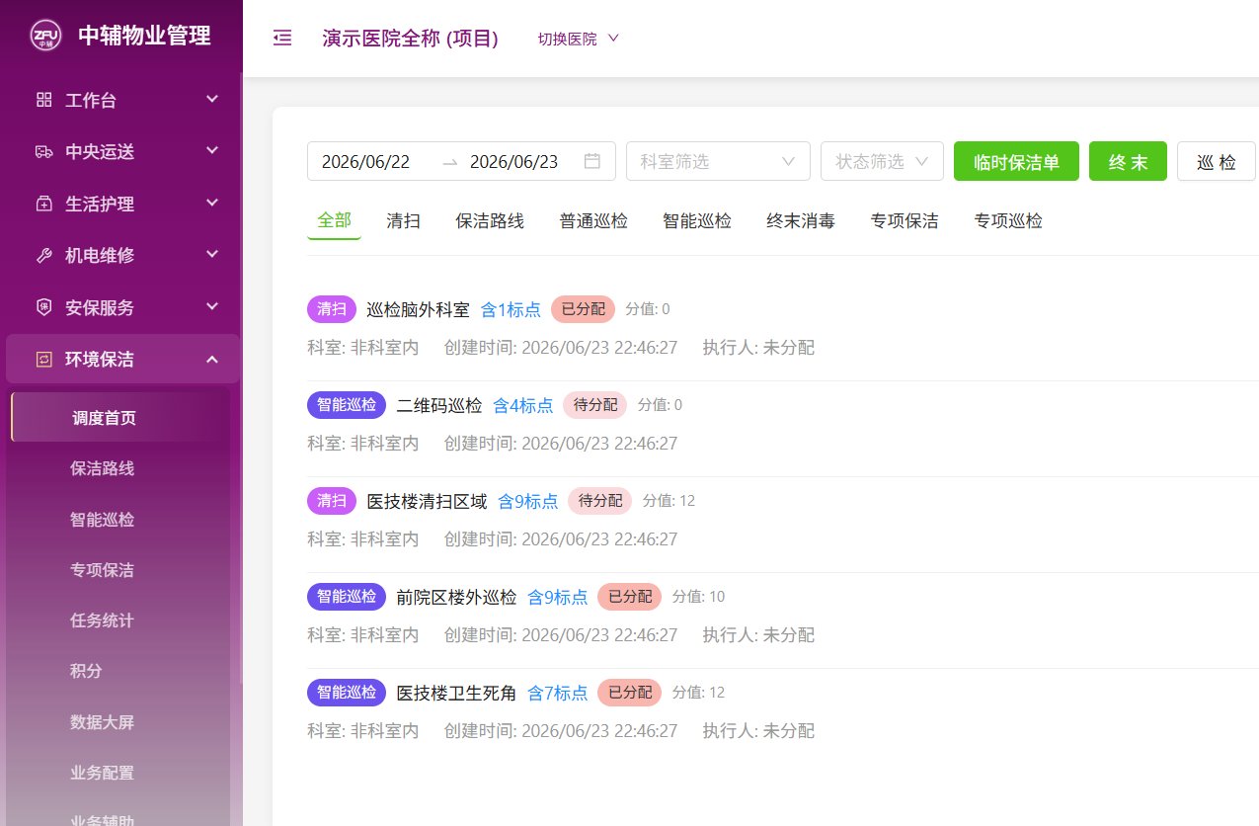1259x826 pixels.
Task: Open the 切换医院 hospital switcher
Action: coord(579,39)
